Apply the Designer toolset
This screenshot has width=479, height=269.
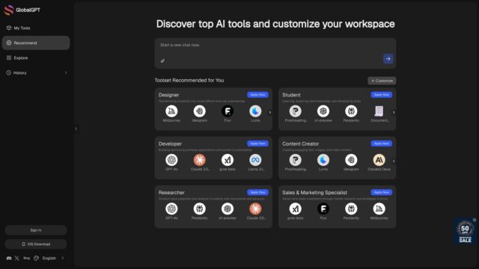257,95
